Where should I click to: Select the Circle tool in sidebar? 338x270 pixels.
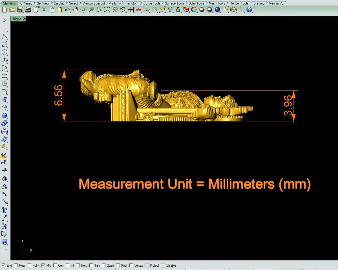5,52
